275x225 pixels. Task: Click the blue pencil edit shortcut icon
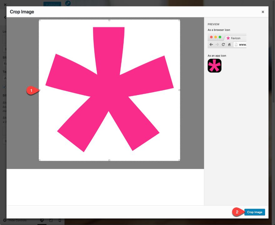(68, 3)
